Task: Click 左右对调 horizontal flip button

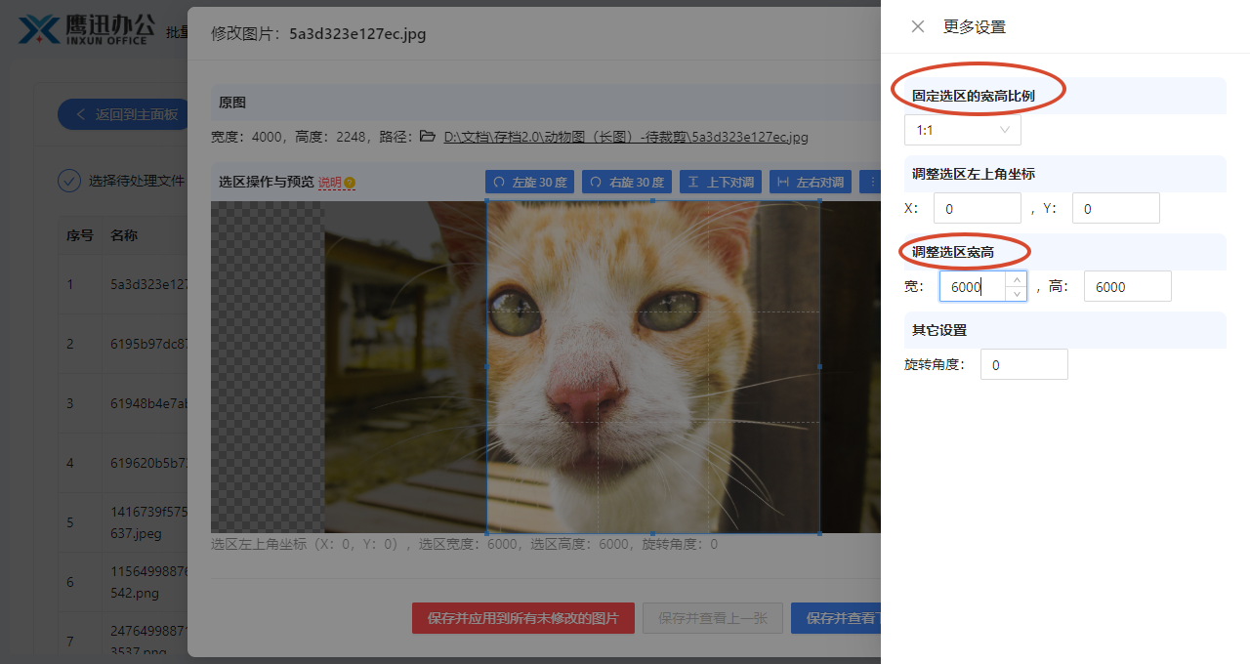Action: click(x=811, y=183)
